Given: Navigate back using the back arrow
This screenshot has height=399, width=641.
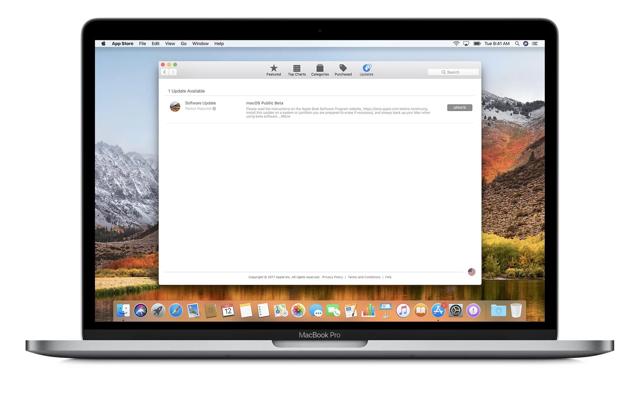Looking at the screenshot, I should [164, 72].
